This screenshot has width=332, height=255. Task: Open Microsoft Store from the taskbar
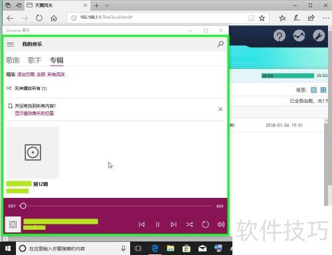(x=186, y=248)
